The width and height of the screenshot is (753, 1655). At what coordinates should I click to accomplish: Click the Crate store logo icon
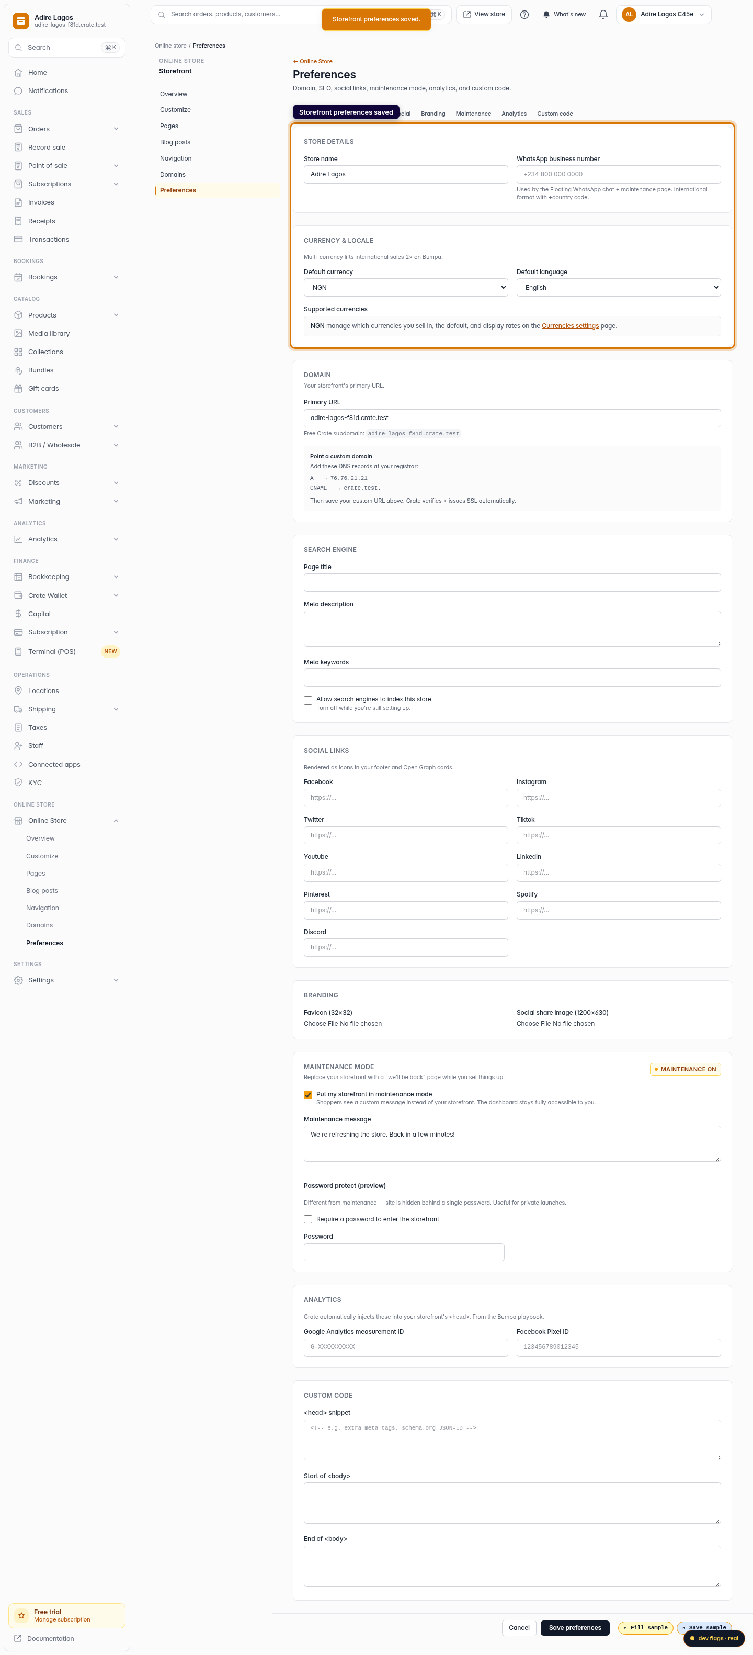click(21, 21)
